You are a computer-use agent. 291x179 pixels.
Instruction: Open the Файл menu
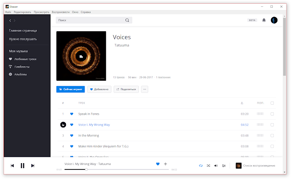(x=8, y=12)
